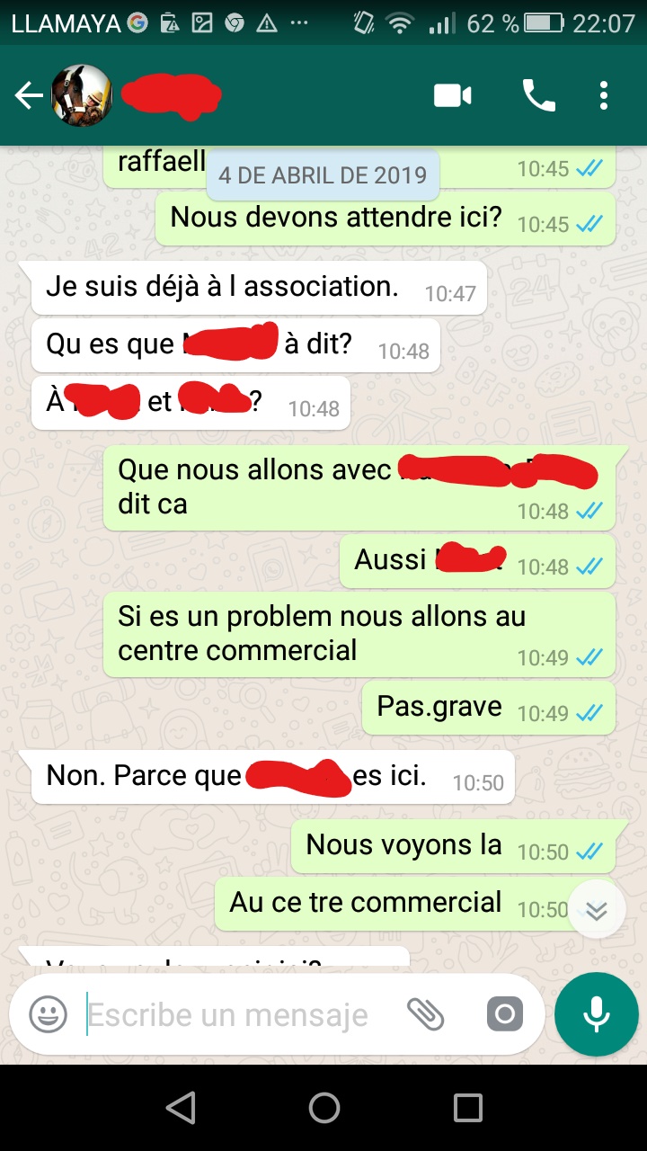Viewport: 647px width, 1151px height.
Task: Open the contact's profile picture
Action: tap(81, 95)
